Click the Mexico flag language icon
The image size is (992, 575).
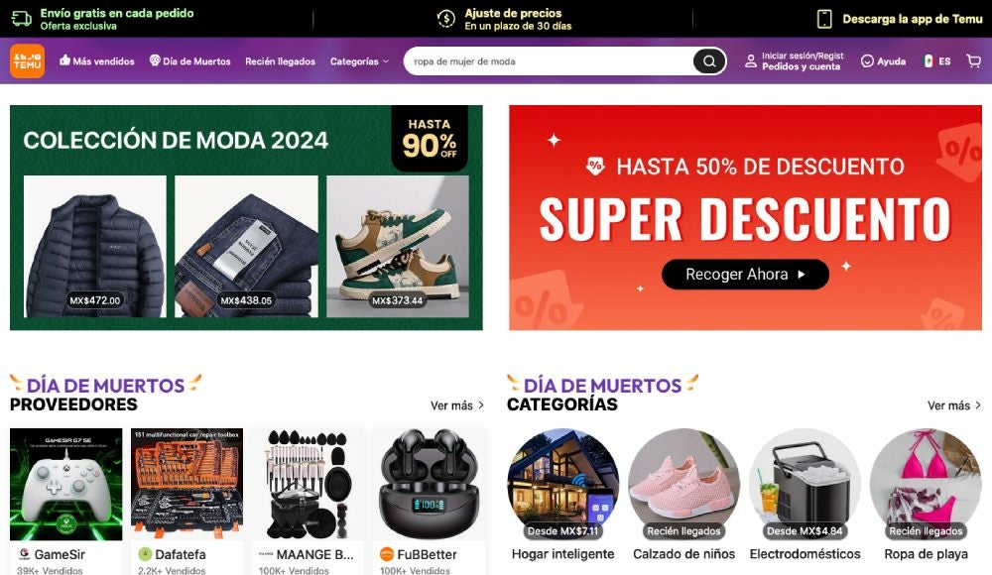click(929, 61)
